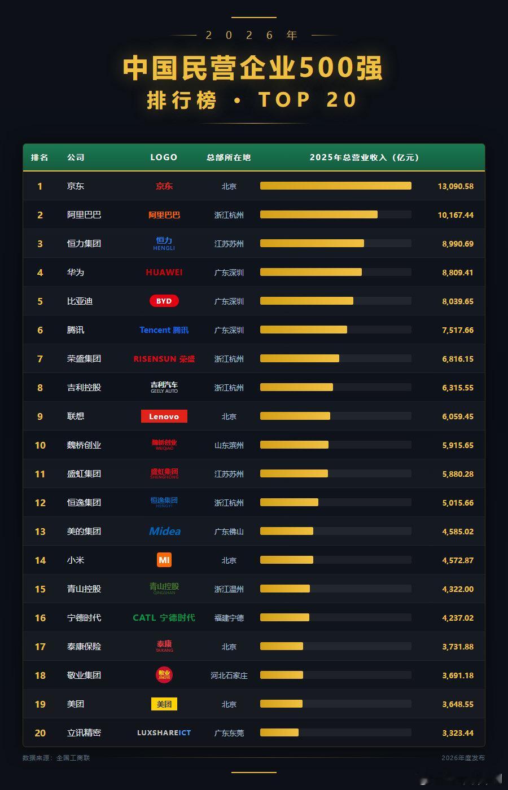Click company name 吉利控股
Image resolution: width=508 pixels, height=790 pixels.
click(x=84, y=387)
